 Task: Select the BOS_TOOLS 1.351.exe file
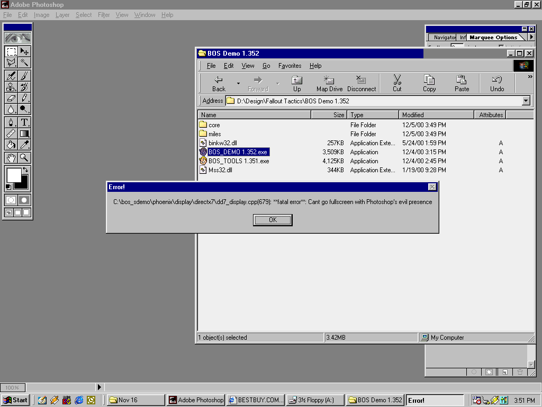234,161
